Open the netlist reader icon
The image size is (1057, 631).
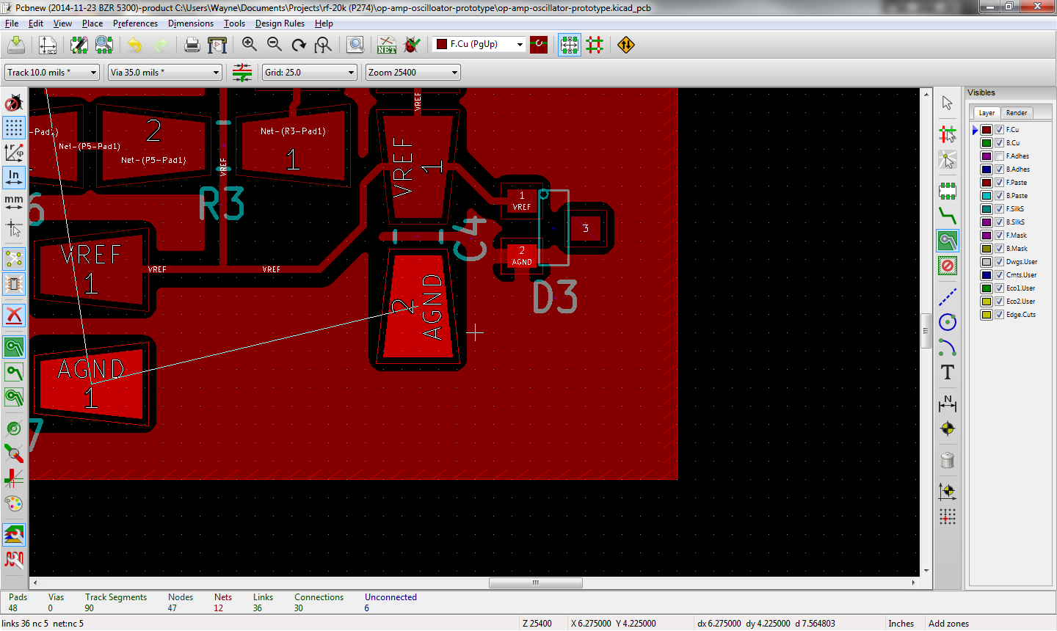click(x=387, y=45)
